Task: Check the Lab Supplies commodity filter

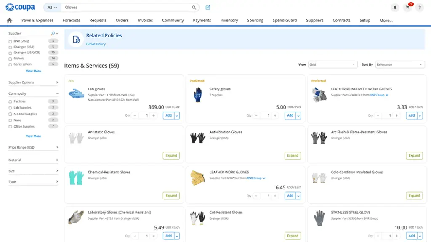Action: click(10, 108)
